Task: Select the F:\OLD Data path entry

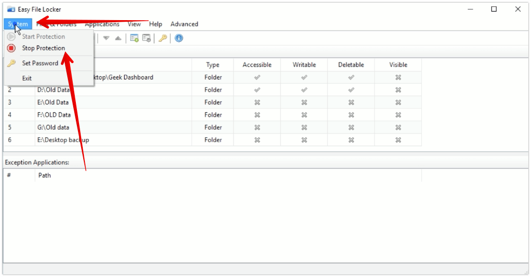Action: [x=54, y=115]
